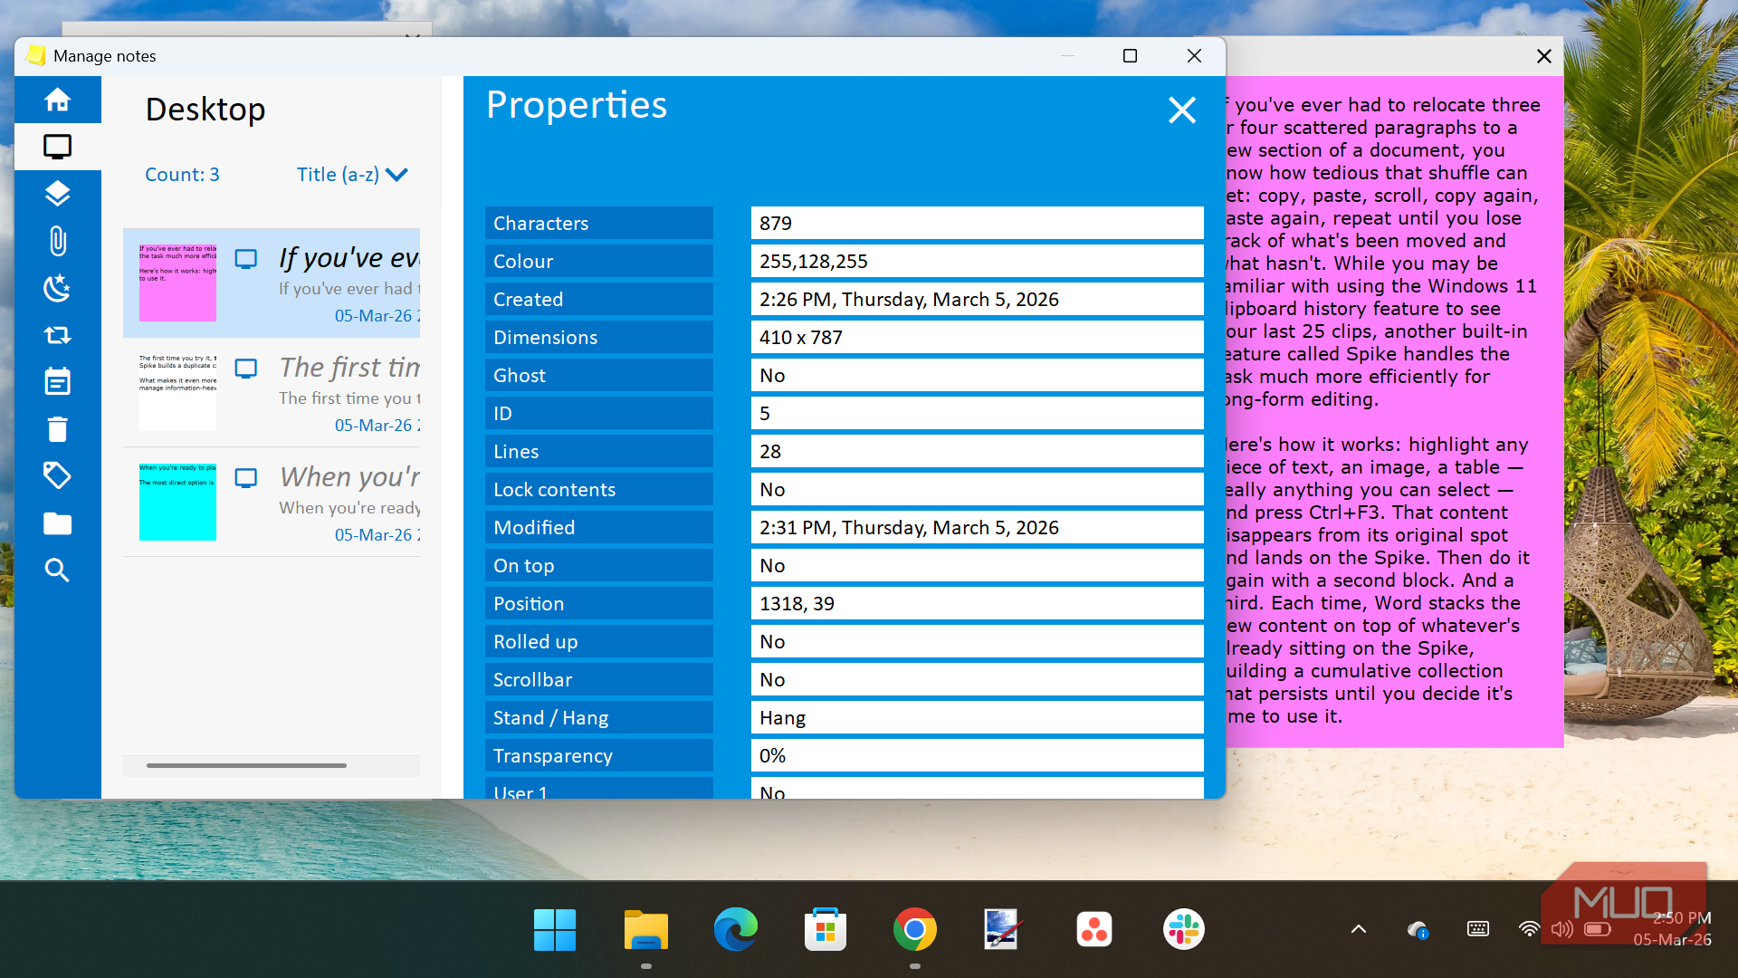
Task: Click the Created date value field
Action: [x=977, y=300]
